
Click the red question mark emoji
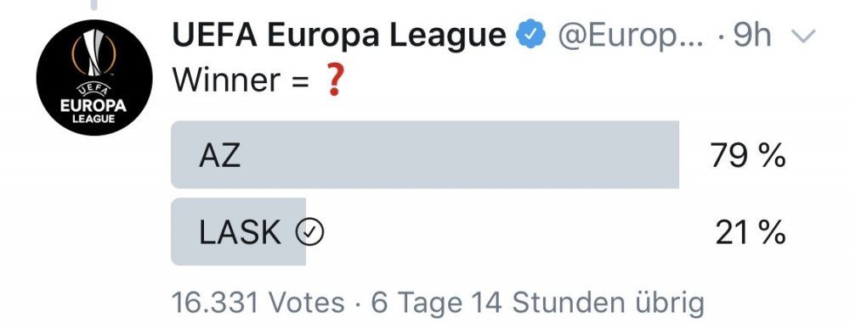pyautogui.click(x=334, y=81)
